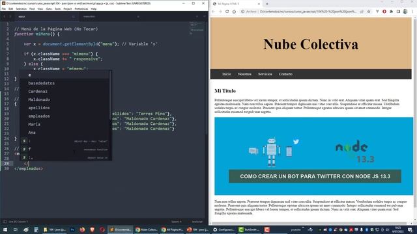Click the Inicio link in page menu
Screen dimensions: 417x234
coord(227,74)
